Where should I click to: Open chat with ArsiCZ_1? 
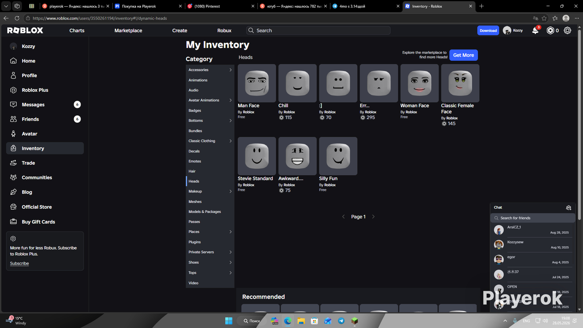point(533,230)
